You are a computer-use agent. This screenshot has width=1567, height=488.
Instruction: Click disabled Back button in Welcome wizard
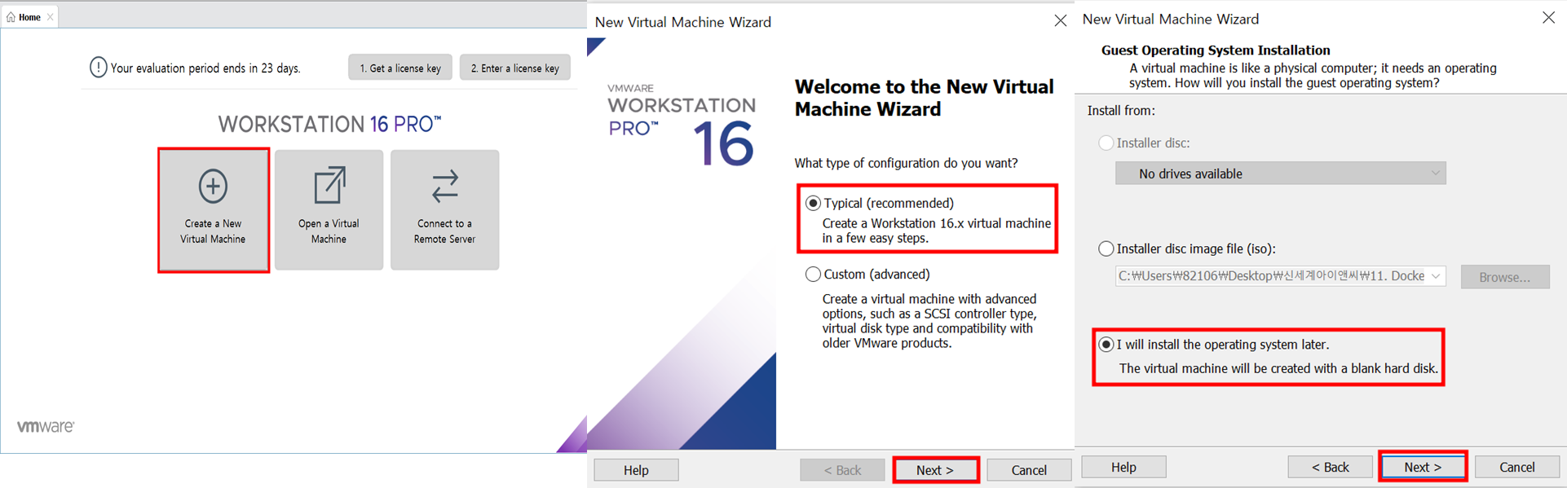point(842,470)
